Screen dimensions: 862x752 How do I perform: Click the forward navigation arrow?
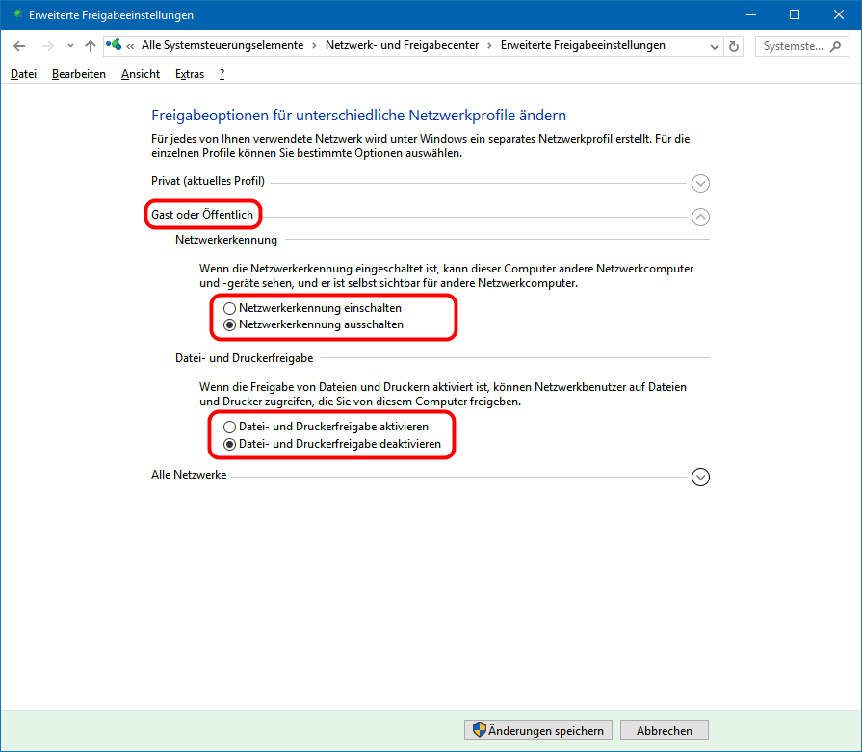[47, 46]
